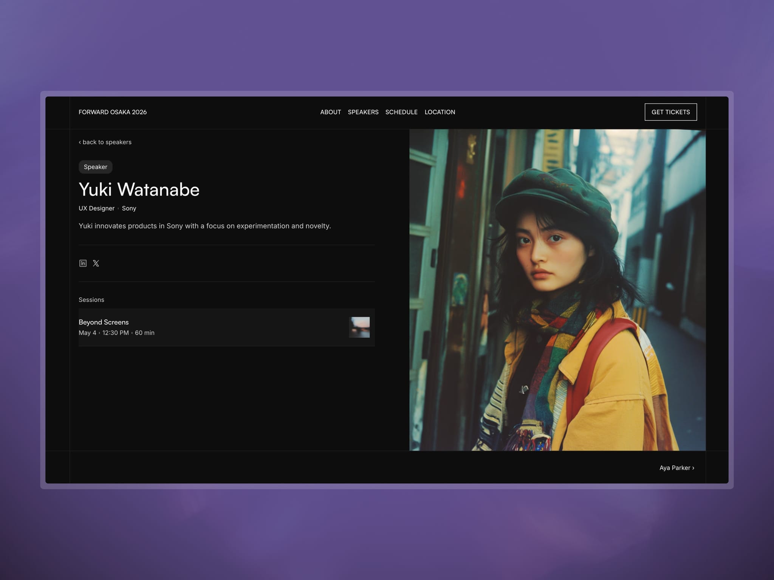Click the Sessions section heading
774x580 pixels.
pos(91,300)
